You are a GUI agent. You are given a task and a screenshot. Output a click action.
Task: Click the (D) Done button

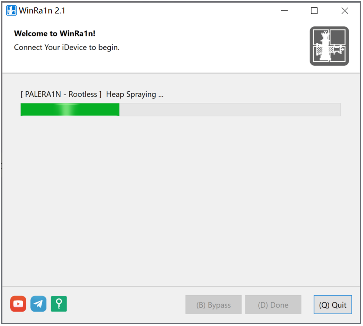[x=273, y=305]
